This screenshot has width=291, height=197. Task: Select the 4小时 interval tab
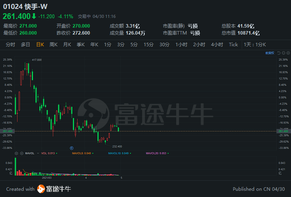click(217, 45)
